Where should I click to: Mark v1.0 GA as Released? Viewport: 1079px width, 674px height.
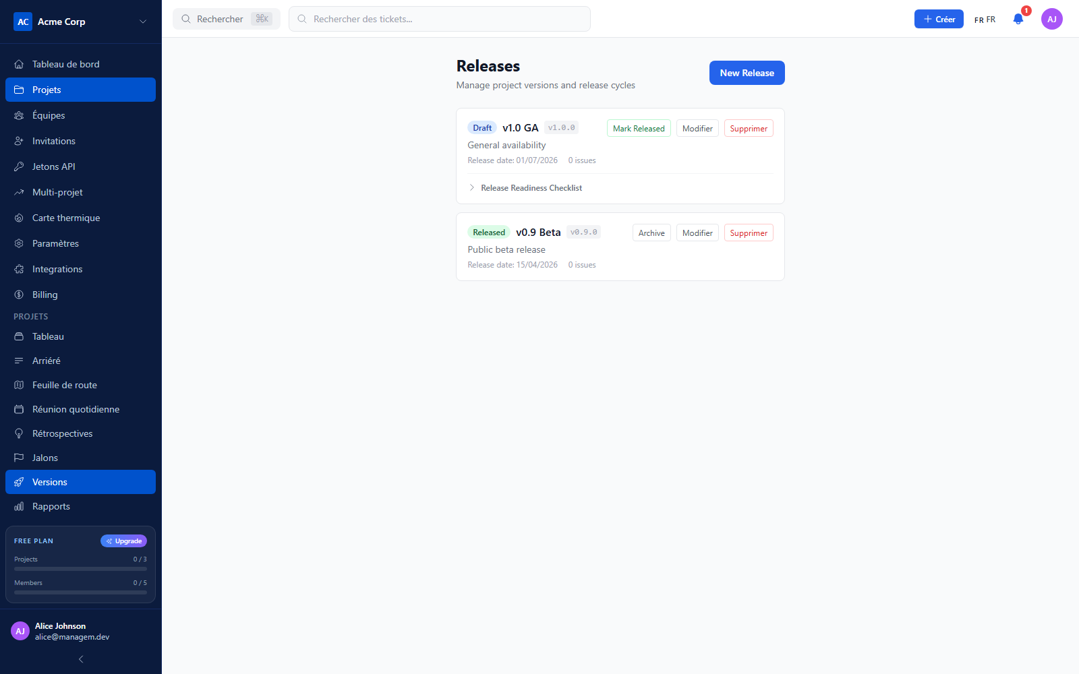(x=639, y=128)
